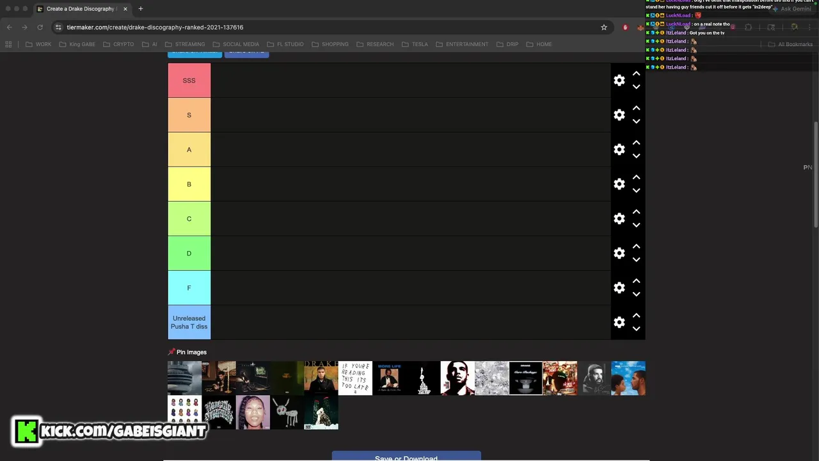Viewport: 819px width, 461px height.
Task: Click the SSS tier color label
Action: tap(189, 81)
